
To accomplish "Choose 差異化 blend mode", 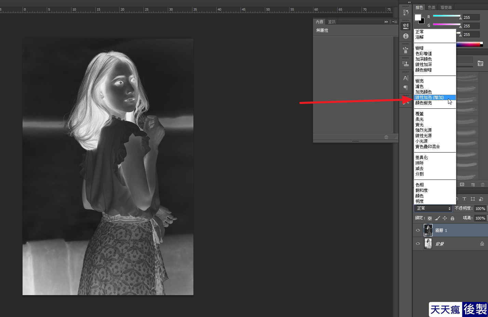I will (435, 158).
